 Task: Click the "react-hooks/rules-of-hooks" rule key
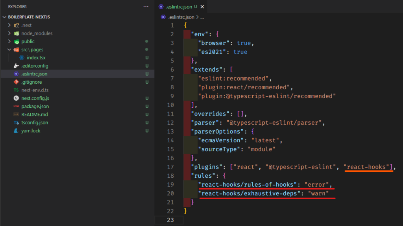pyautogui.click(x=247, y=185)
